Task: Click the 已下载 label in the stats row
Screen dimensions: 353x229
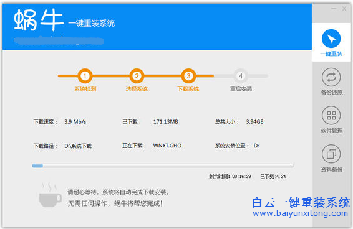Action: [x=132, y=122]
